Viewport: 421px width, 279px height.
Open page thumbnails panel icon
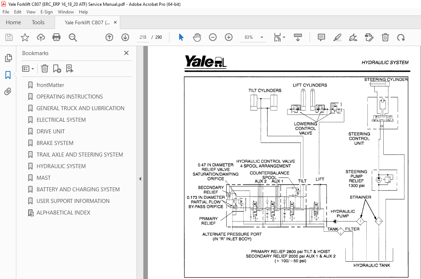coord(8,58)
